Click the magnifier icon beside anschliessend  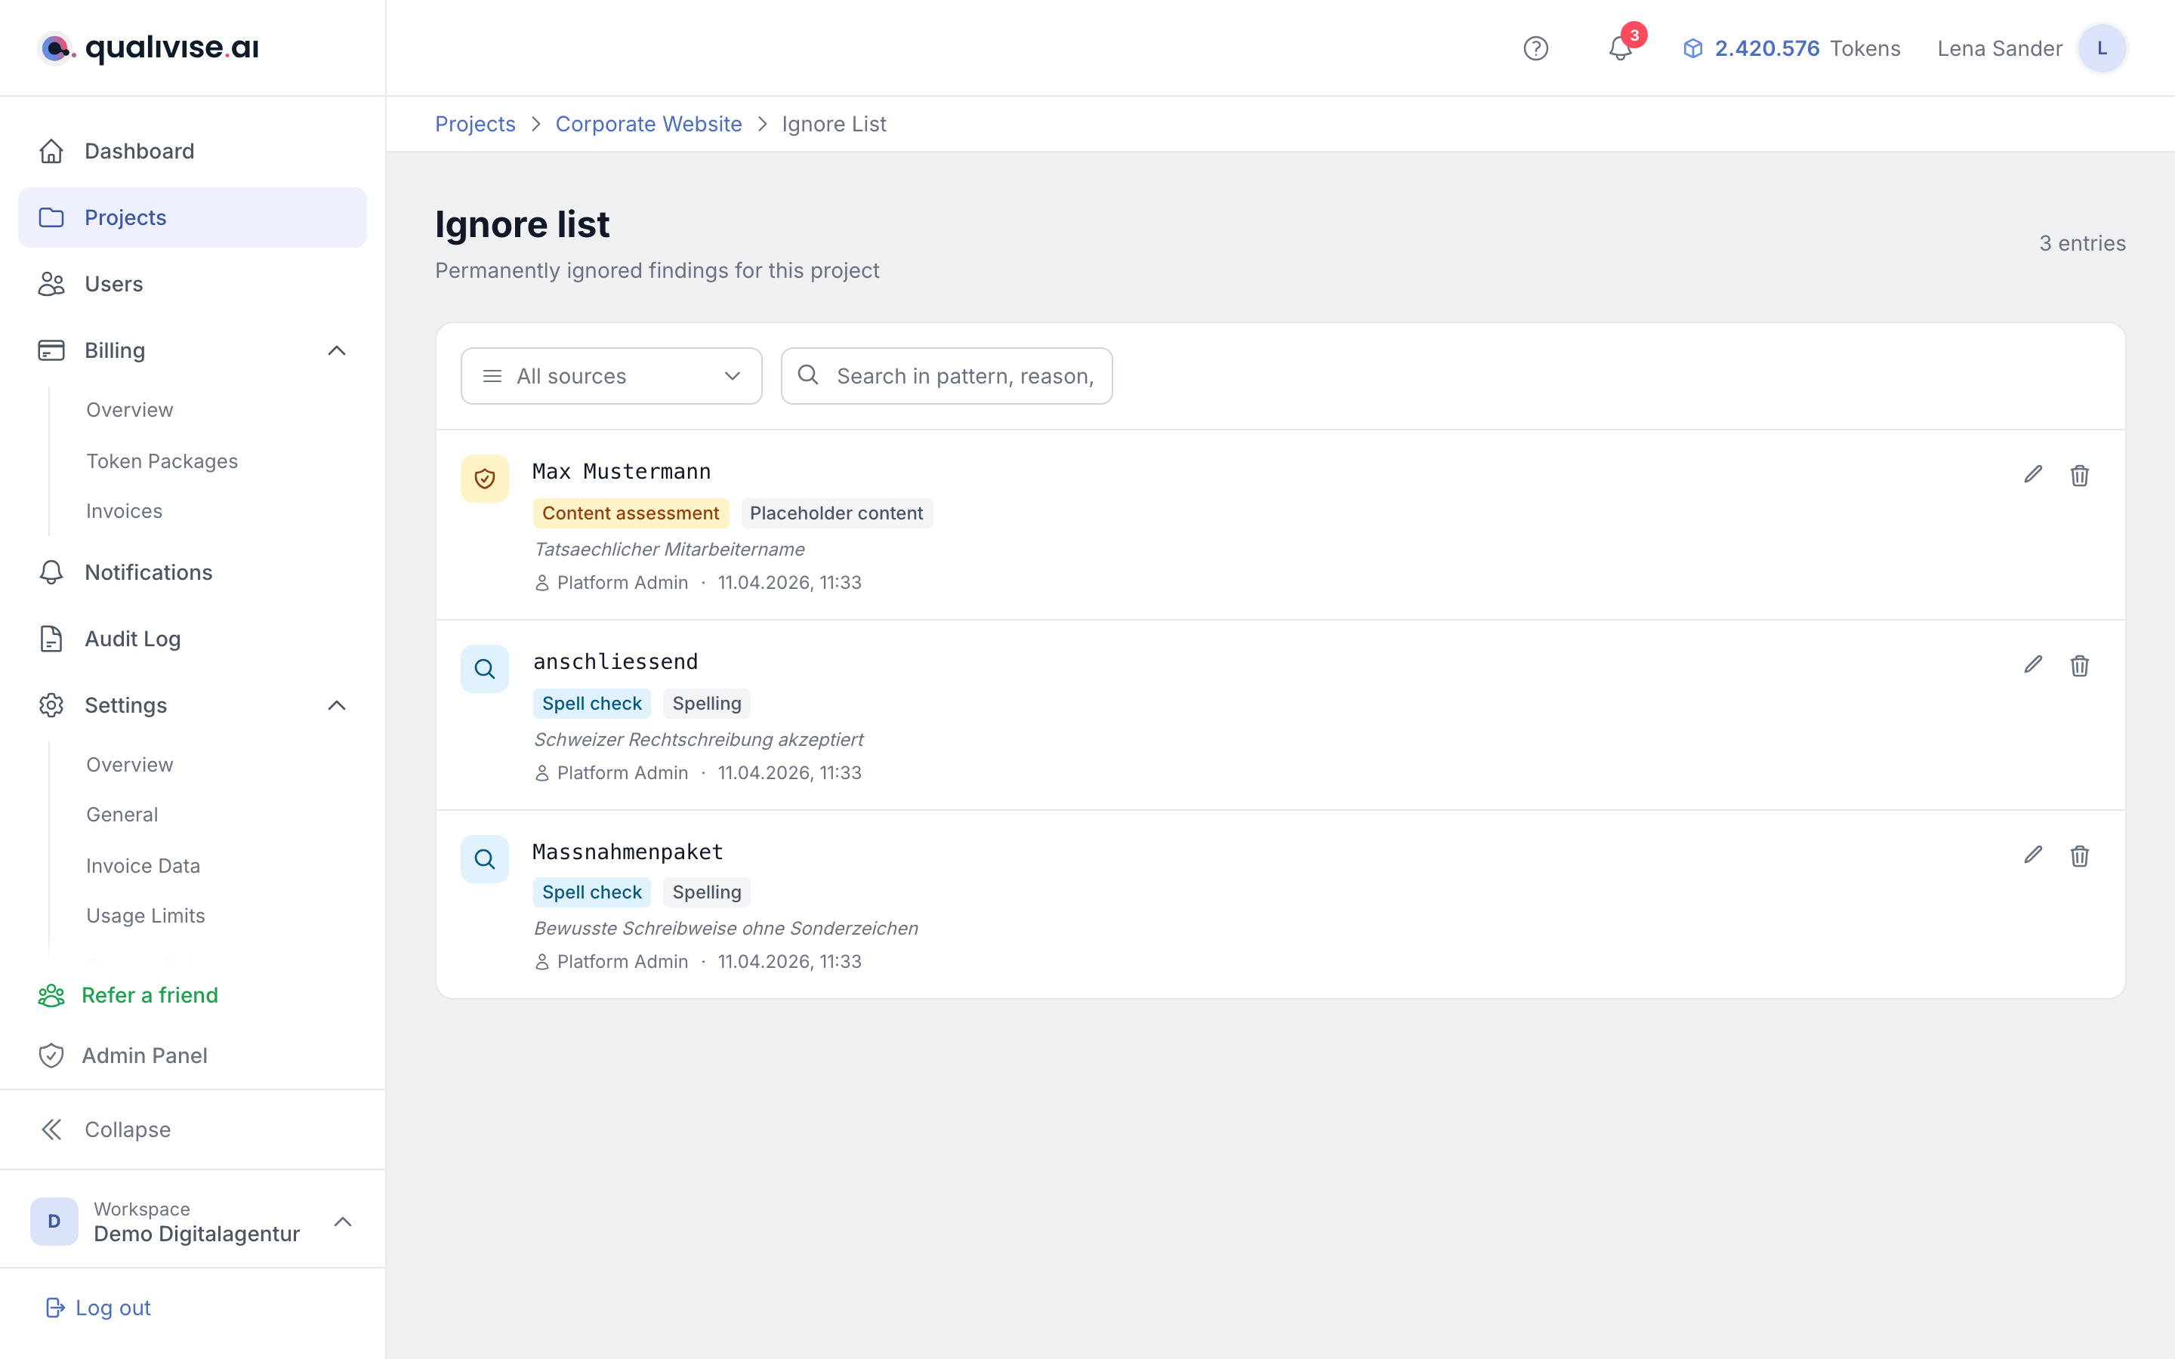pos(484,669)
